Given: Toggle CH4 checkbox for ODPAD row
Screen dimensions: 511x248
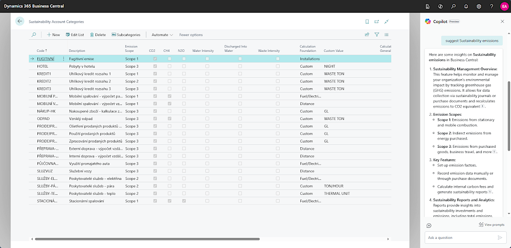Looking at the screenshot, I should [x=169, y=118].
